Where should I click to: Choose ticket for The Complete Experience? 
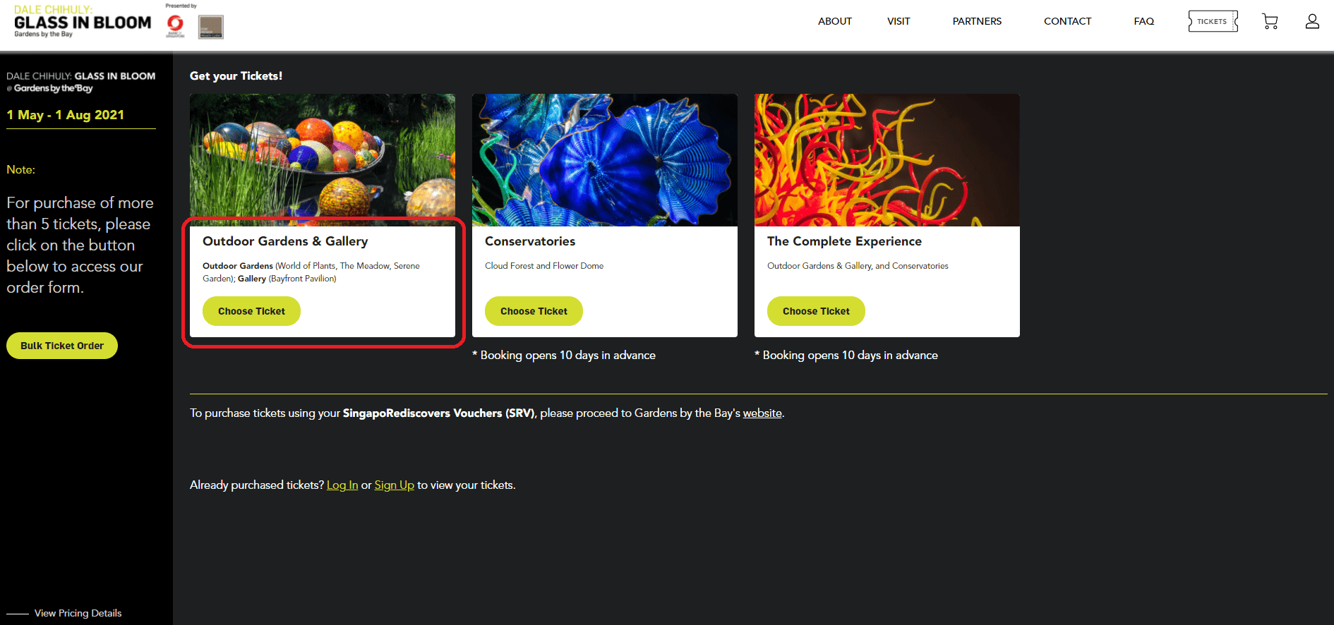pos(816,311)
